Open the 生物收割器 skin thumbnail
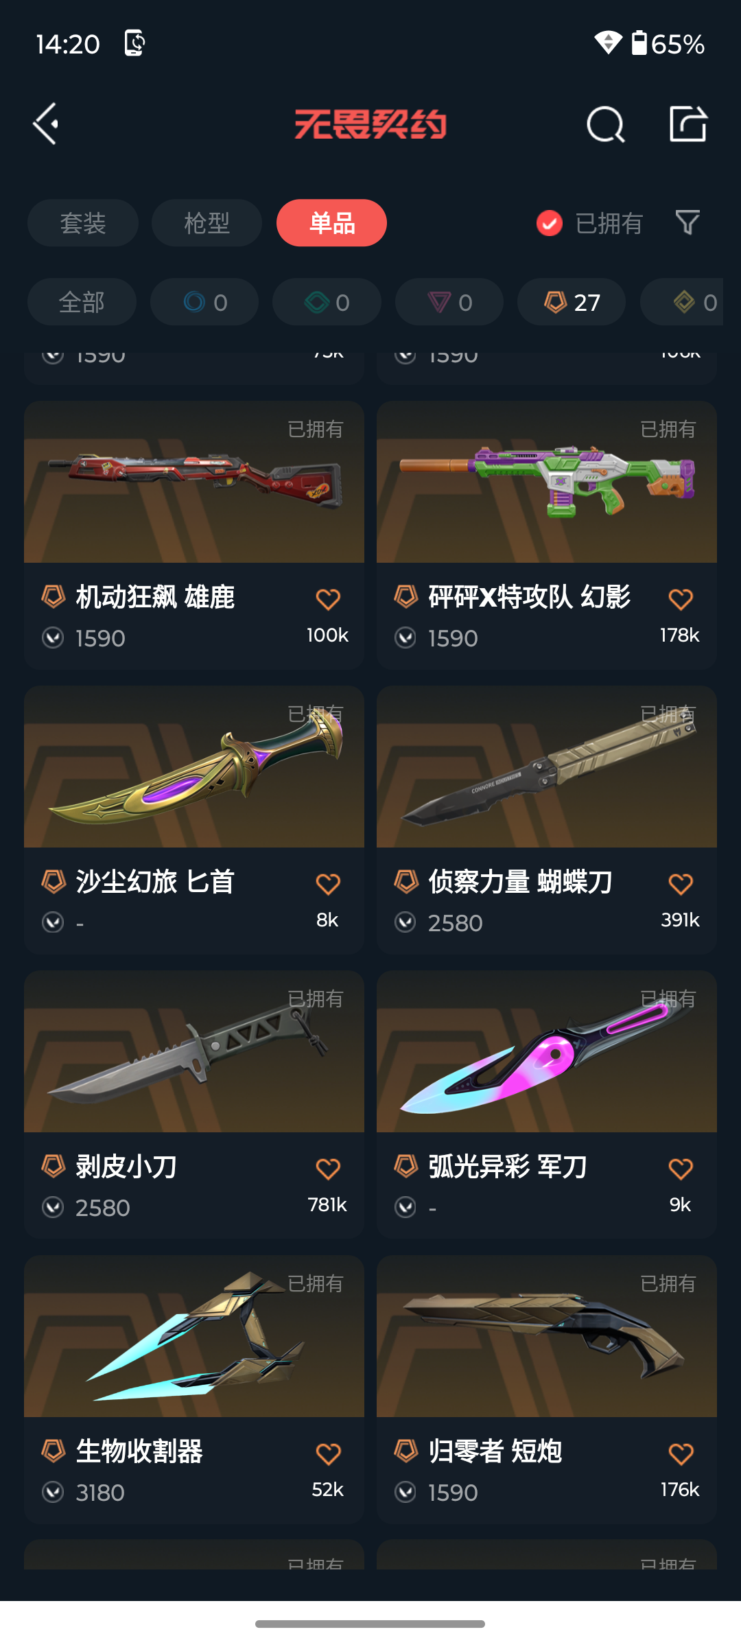741x1647 pixels. (194, 1336)
